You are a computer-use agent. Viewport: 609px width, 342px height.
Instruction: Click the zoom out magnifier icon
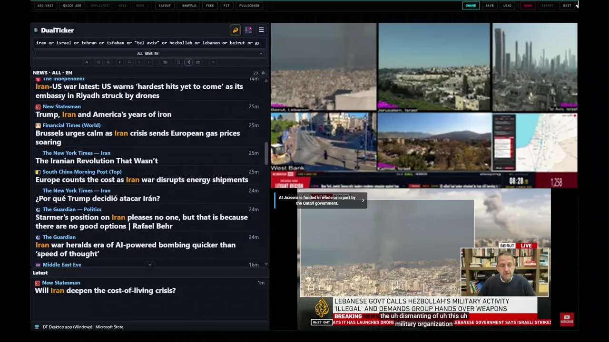98,62
